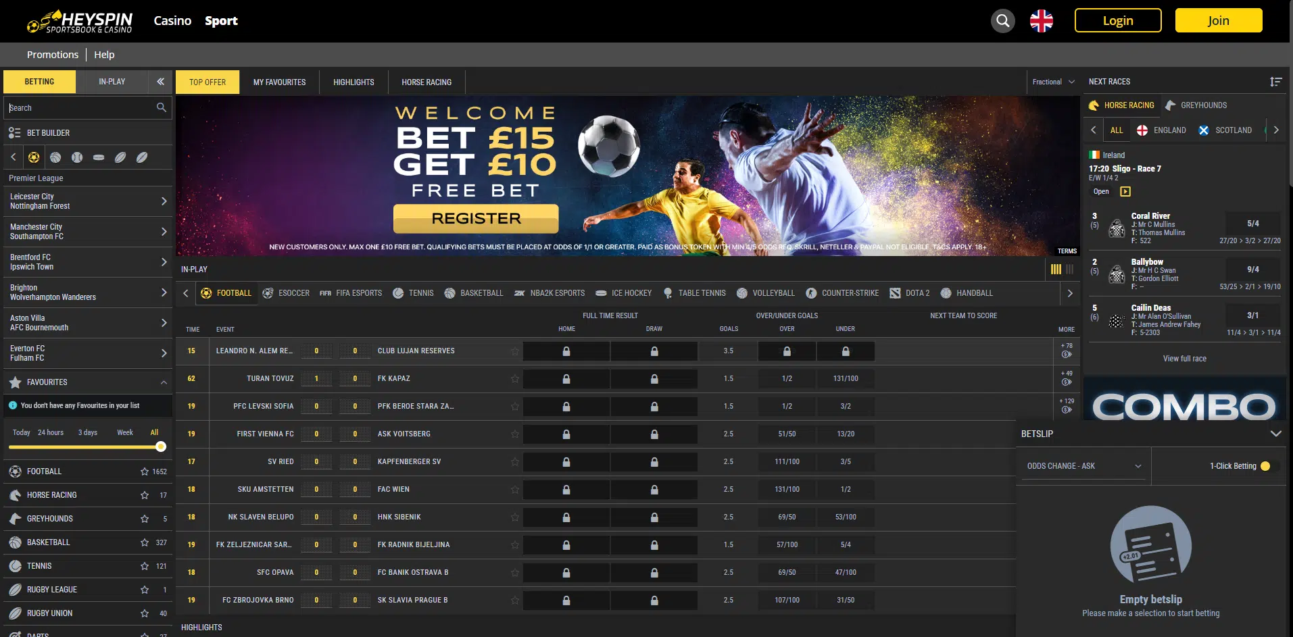This screenshot has height=637, width=1293.
Task: Select Table Tennis in-play sport icon tab
Action: point(694,293)
